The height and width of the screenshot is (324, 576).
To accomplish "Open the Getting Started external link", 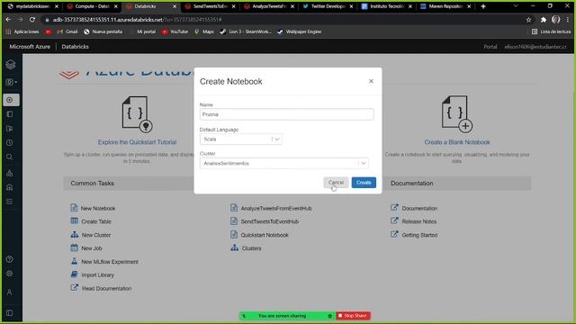I will 419,235.
